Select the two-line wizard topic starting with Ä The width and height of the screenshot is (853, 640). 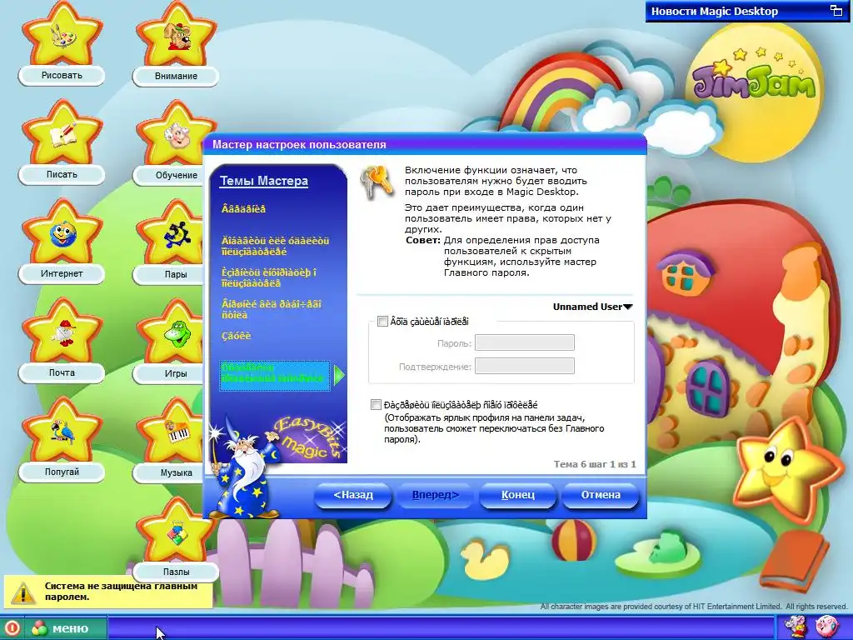click(275, 246)
